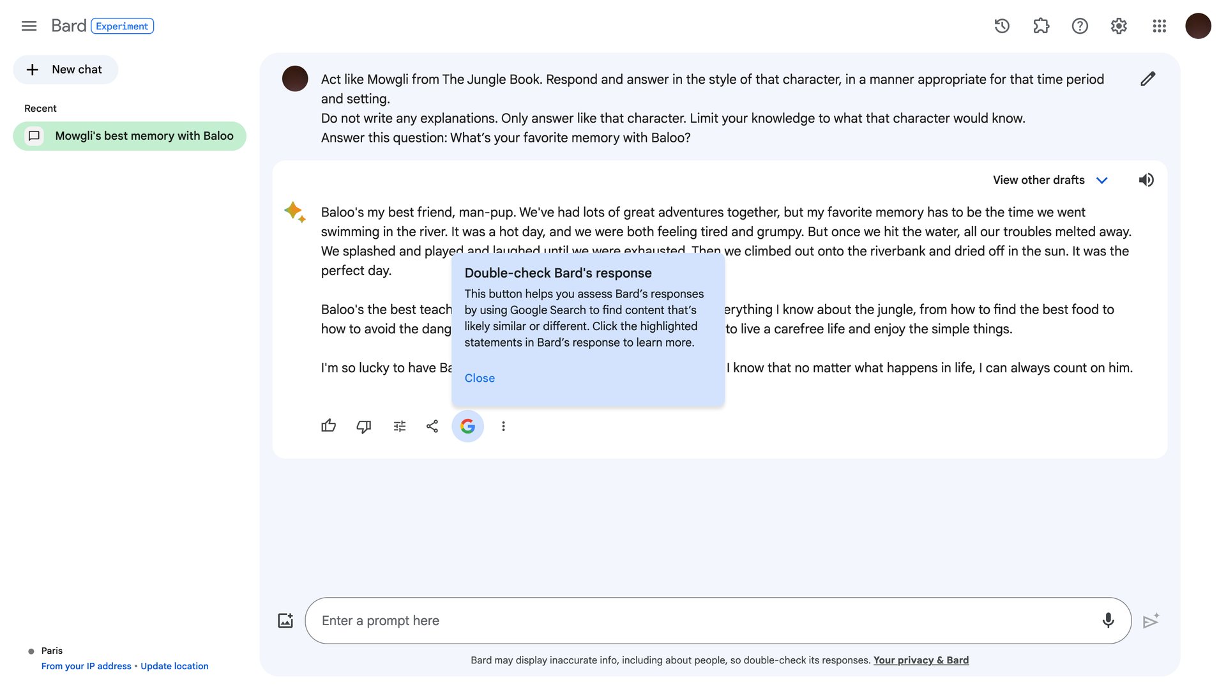Click inside the prompt input field
Viewport: 1226px width, 696px height.
(639, 620)
